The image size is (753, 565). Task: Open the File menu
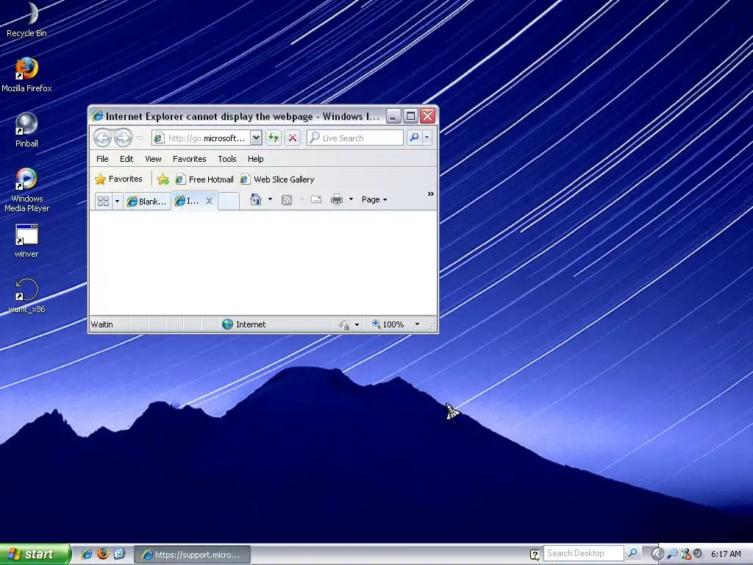(x=102, y=159)
